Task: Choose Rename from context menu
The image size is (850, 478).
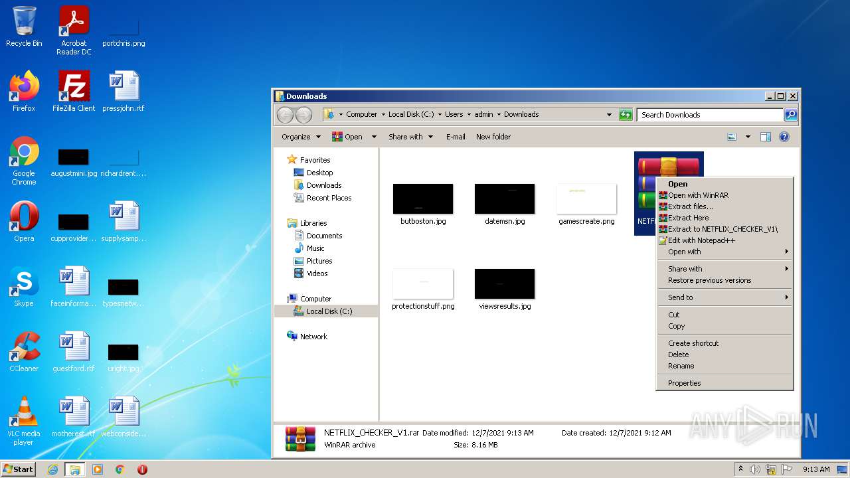Action: [x=724, y=366]
